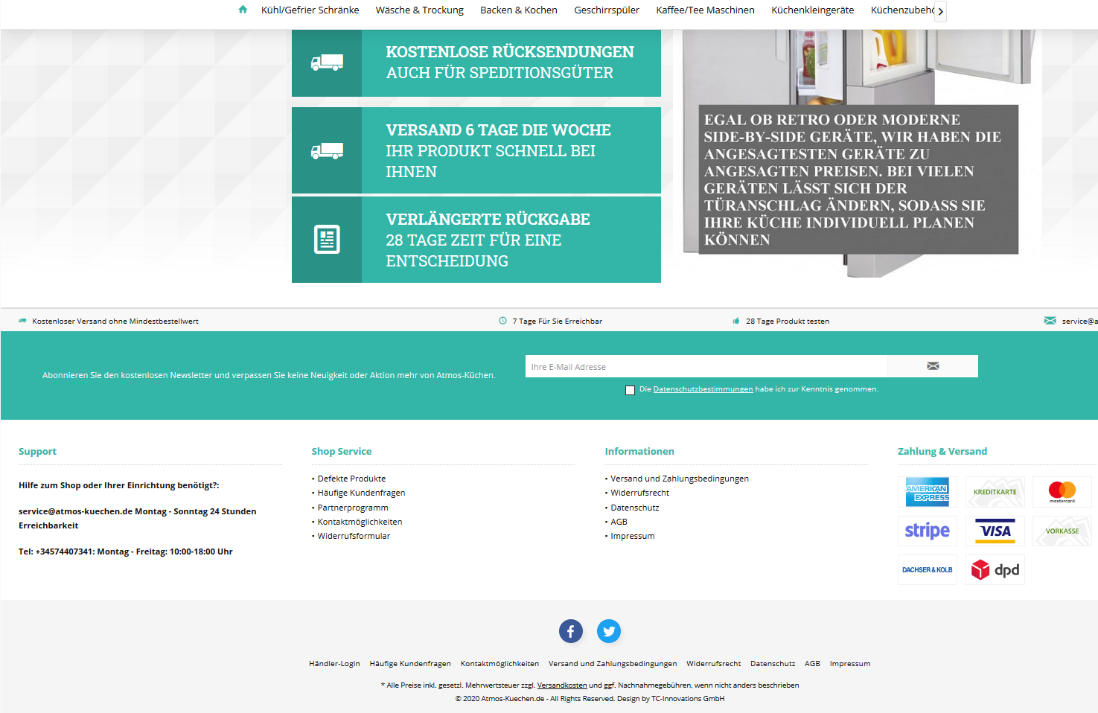The height and width of the screenshot is (713, 1098).
Task: Open the Facebook social icon
Action: coord(571,632)
